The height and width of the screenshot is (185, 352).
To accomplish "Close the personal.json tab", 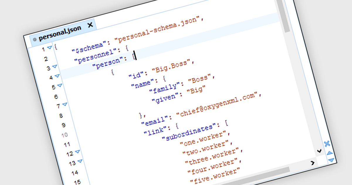I will 90,25.
